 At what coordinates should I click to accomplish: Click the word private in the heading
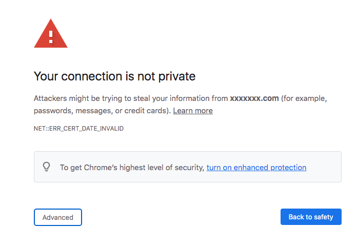click(176, 76)
